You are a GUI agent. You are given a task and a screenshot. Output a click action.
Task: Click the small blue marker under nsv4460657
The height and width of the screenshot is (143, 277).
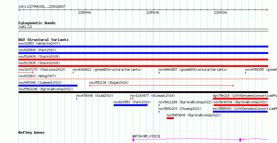click(159, 73)
